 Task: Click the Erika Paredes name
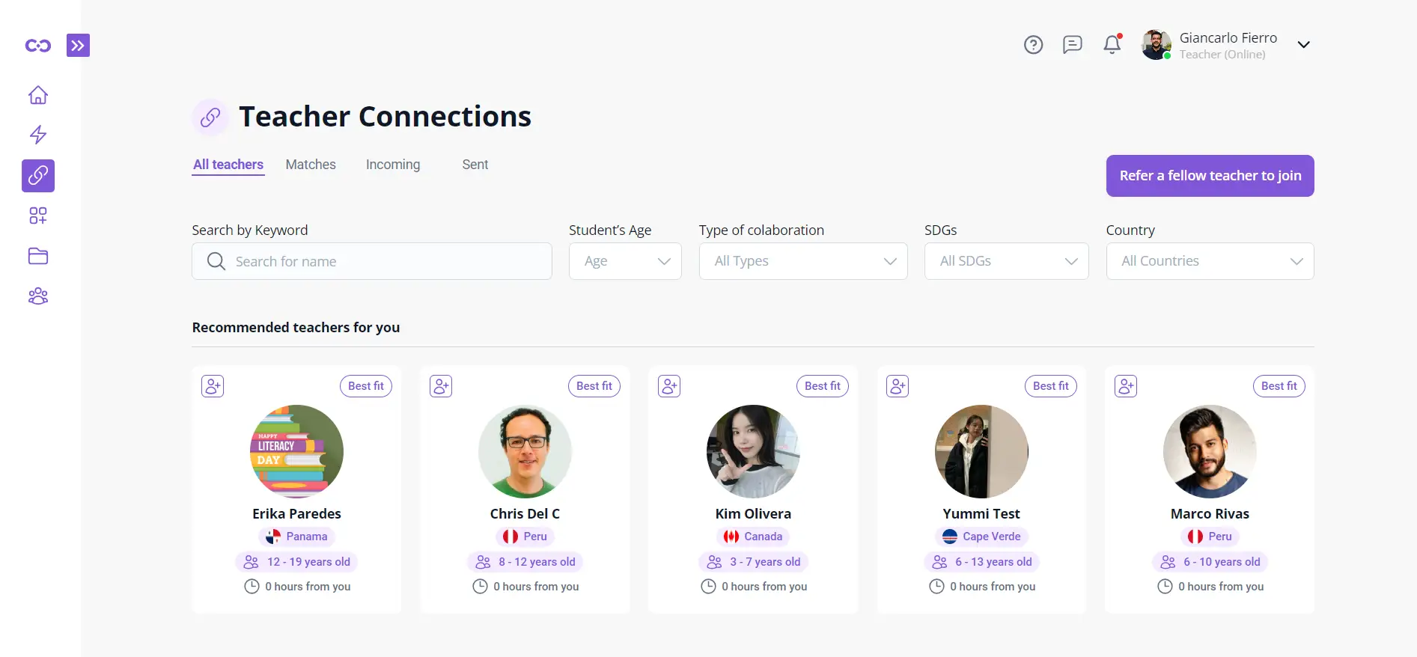[296, 514]
